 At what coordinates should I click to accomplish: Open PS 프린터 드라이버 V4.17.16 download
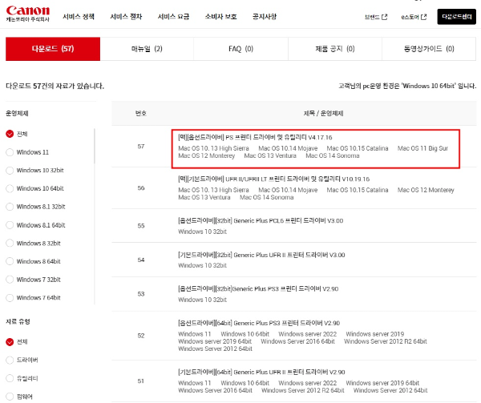tap(255, 137)
